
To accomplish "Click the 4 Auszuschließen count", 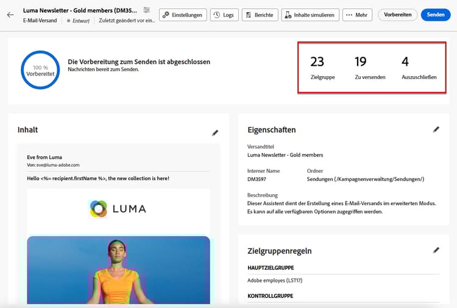I will [x=419, y=68].
